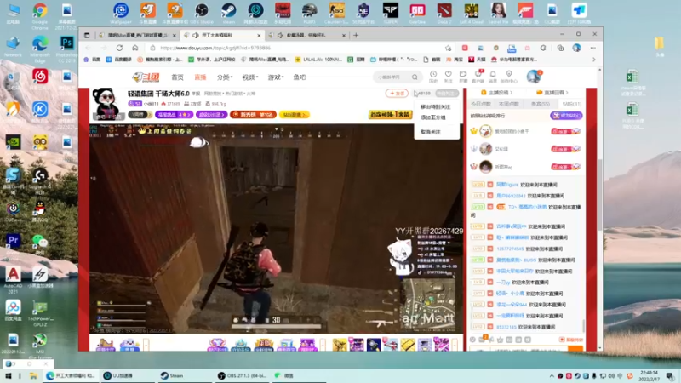This screenshot has height=383, width=681.
Task: Open 天猫 bookmark
Action: coord(478,60)
